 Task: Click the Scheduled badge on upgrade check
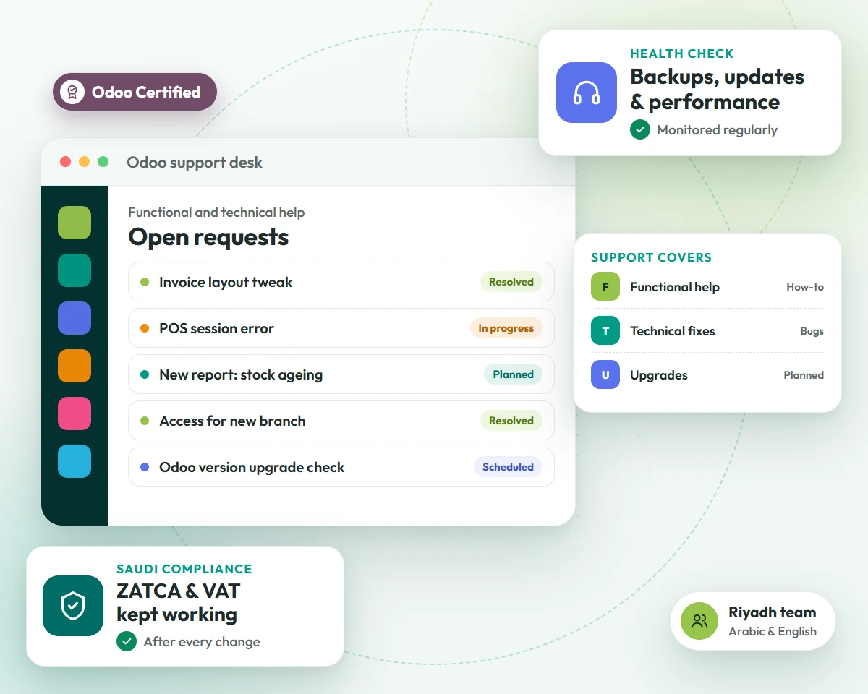[x=508, y=467]
